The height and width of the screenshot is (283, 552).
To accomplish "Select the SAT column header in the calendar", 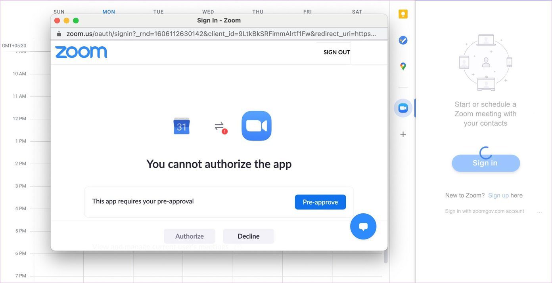I will tap(357, 12).
